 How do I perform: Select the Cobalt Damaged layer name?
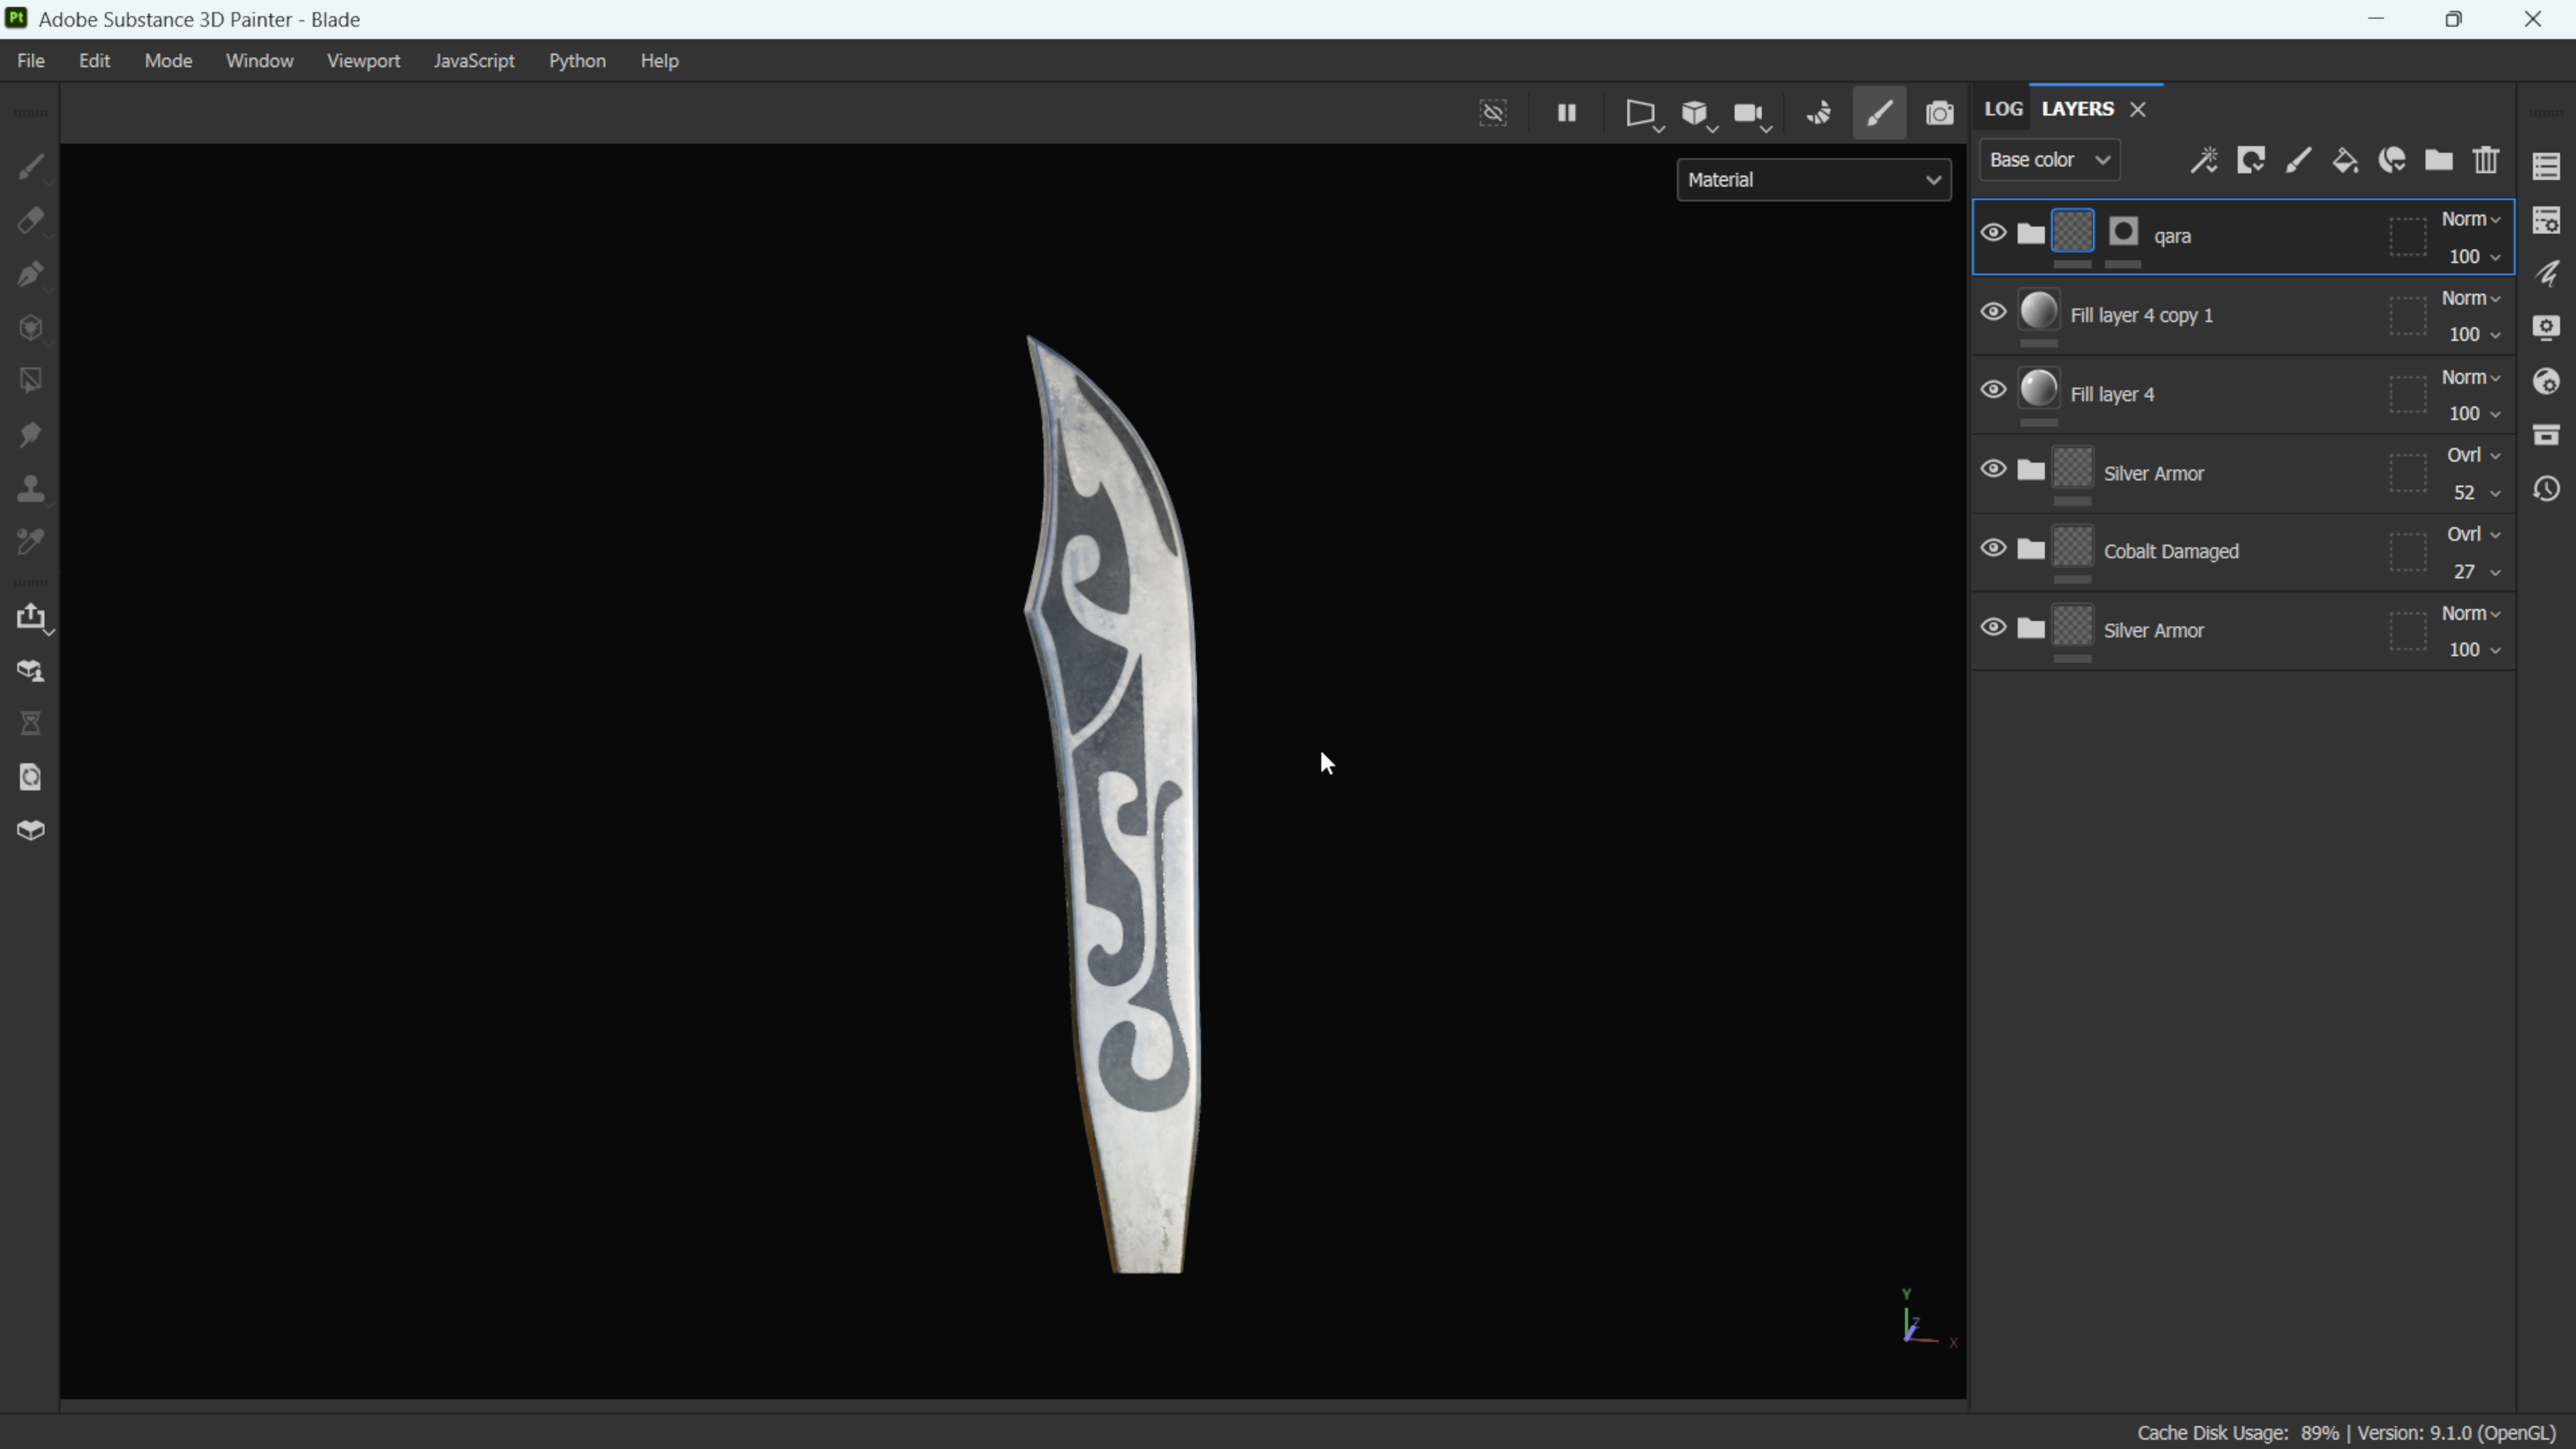(2171, 552)
